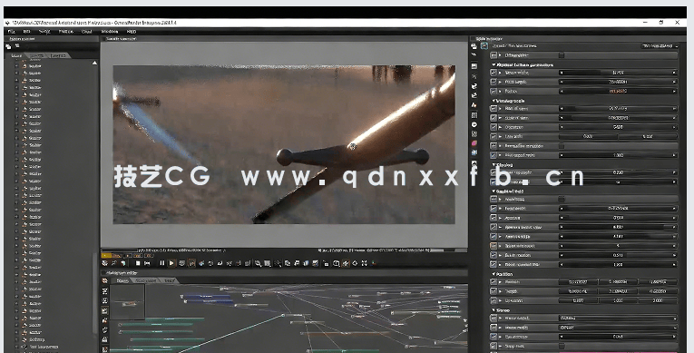Click the Pixel aspect ratio slider
The height and width of the screenshot is (353, 694).
click(x=619, y=155)
